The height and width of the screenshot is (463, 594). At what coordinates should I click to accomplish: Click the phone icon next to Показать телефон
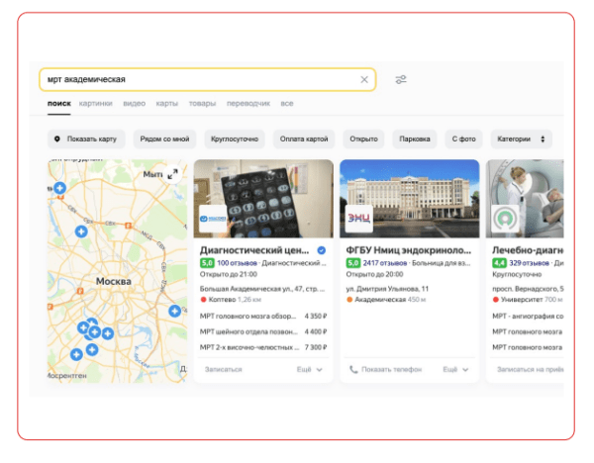click(353, 369)
